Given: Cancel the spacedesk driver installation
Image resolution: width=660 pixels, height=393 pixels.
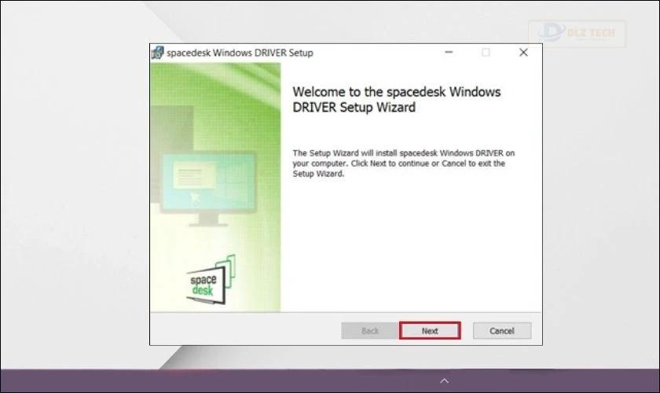Looking at the screenshot, I should click(502, 331).
